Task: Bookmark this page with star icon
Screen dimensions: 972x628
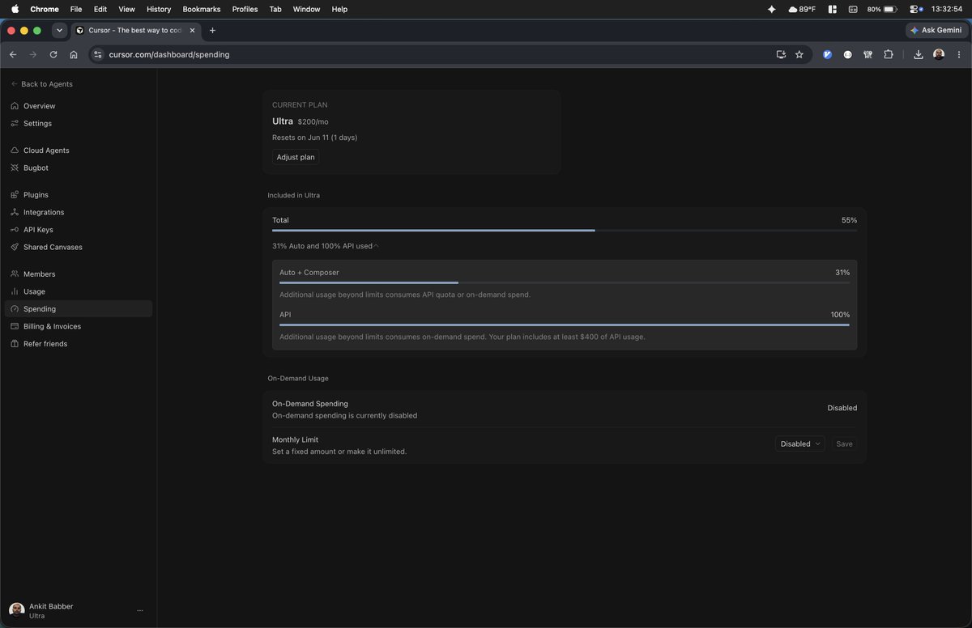Action: click(x=799, y=54)
